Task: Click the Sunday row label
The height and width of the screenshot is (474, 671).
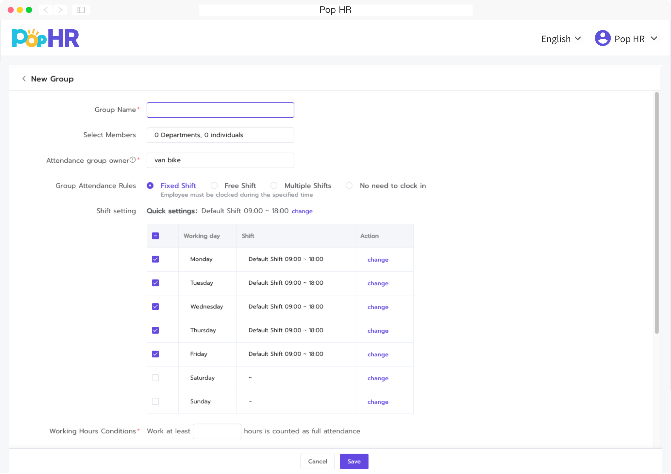Action: [200, 401]
